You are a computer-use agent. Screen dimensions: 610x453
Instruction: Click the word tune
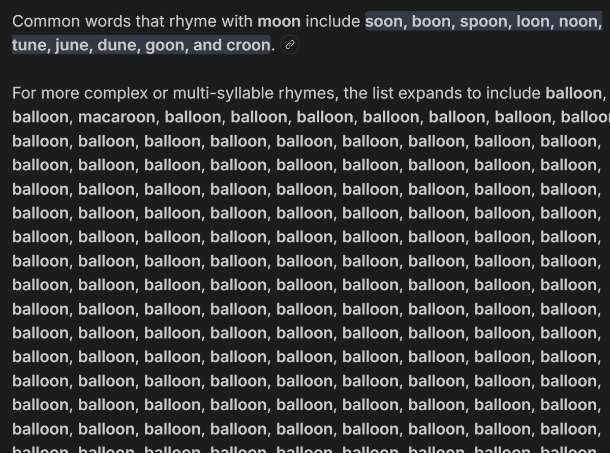(28, 45)
